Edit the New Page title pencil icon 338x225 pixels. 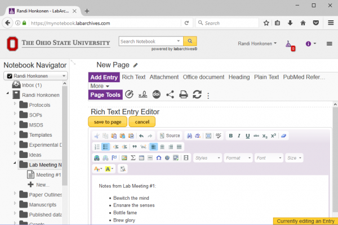point(135,65)
